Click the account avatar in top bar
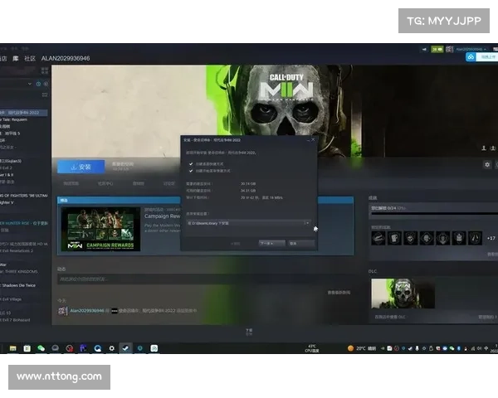Image resolution: width=498 pixels, height=398 pixels. tap(449, 49)
